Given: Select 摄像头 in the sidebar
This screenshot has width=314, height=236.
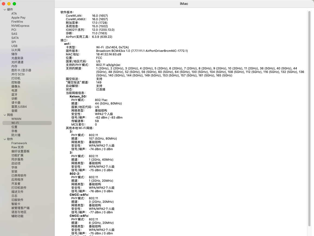Looking at the screenshot, I should pyautogui.click(x=16, y=86).
